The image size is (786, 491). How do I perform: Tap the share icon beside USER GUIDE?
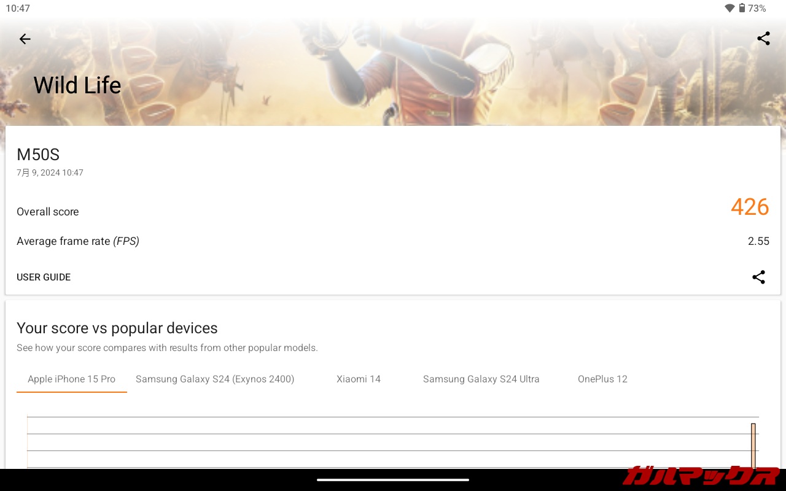click(x=758, y=277)
